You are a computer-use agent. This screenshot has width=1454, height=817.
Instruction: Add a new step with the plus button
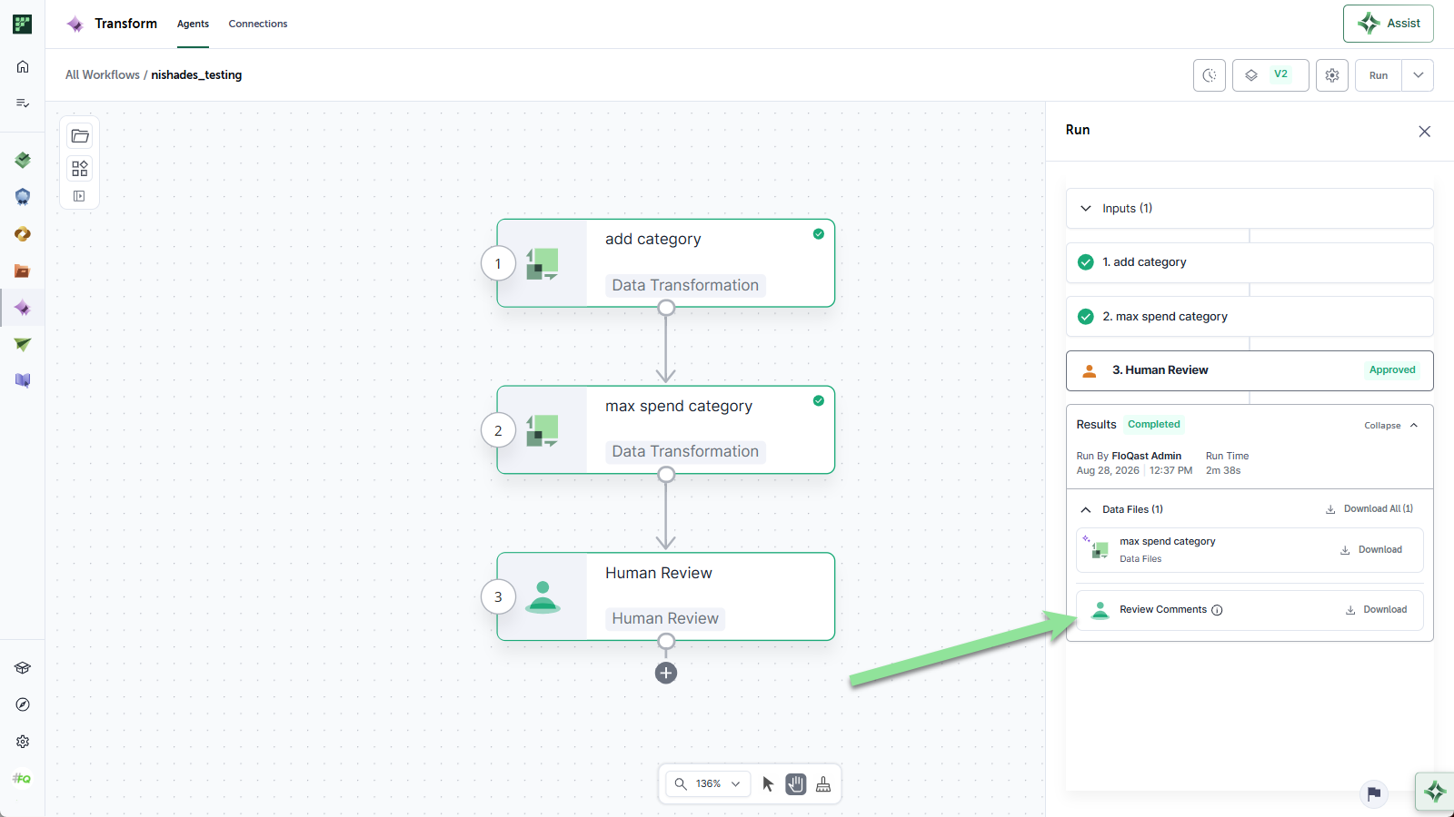[666, 673]
